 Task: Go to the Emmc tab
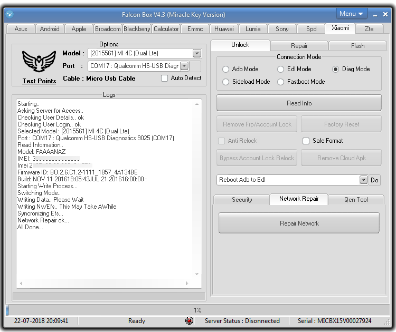tap(195, 29)
